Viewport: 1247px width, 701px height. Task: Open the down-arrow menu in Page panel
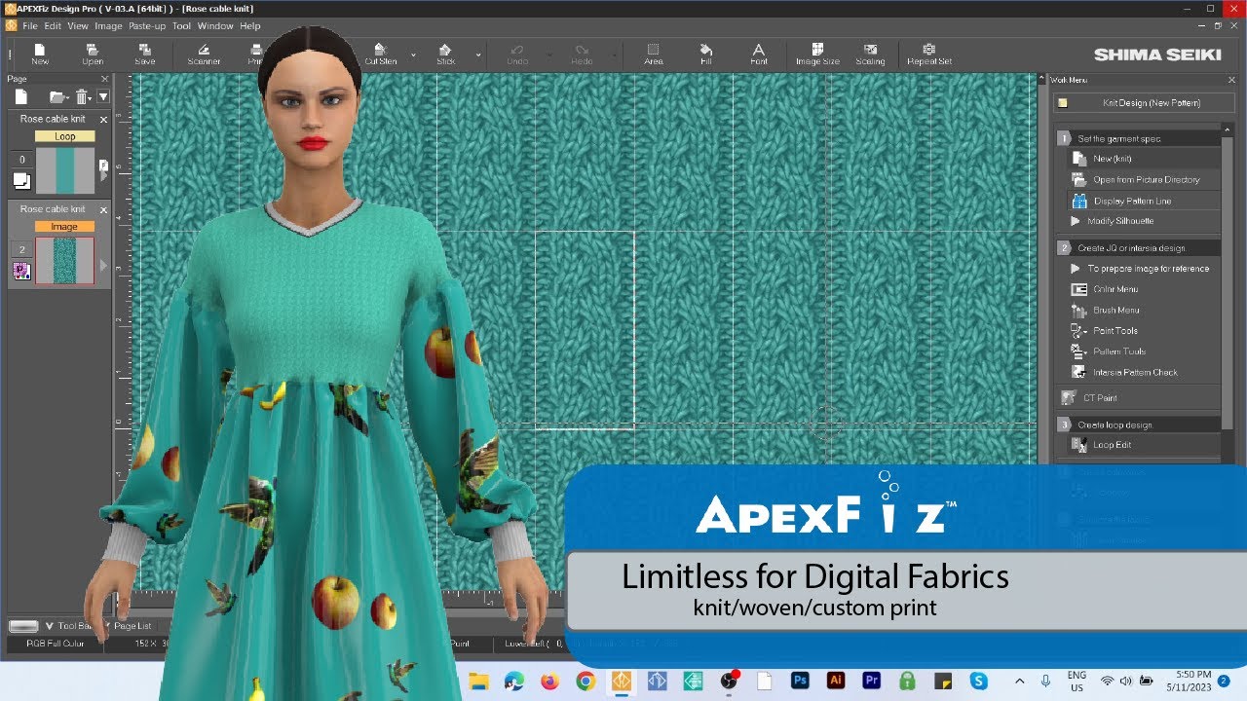[x=103, y=96]
